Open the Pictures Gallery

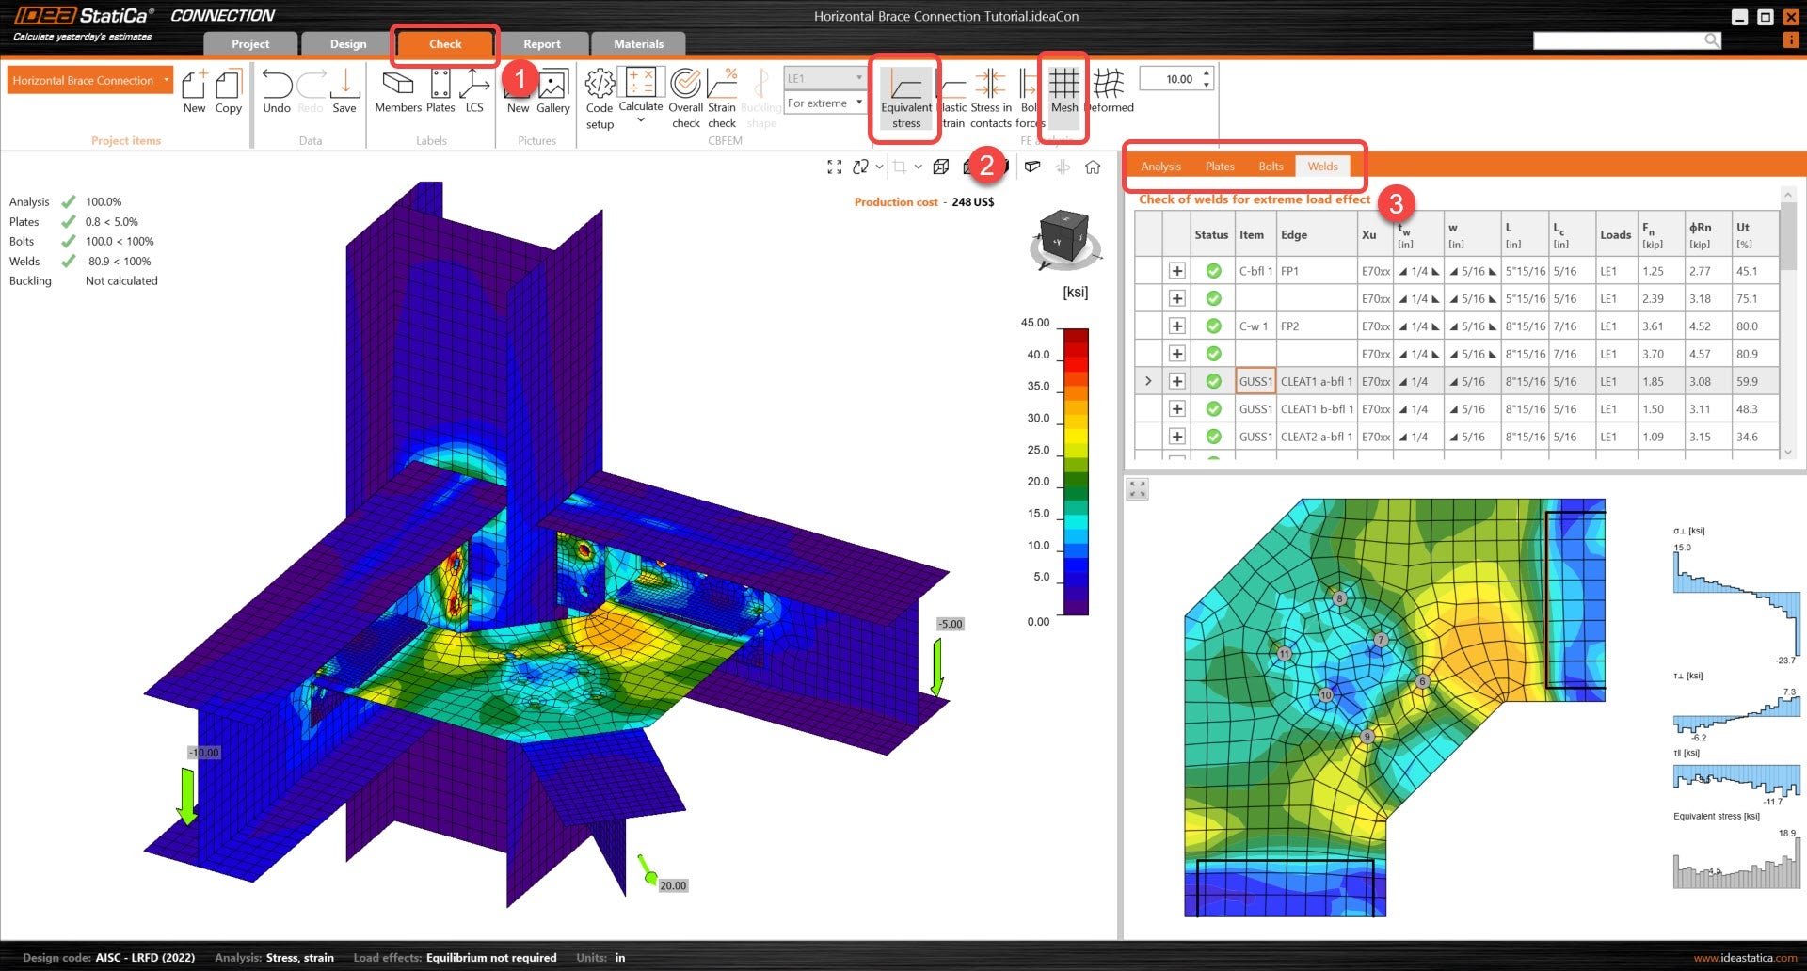(553, 93)
